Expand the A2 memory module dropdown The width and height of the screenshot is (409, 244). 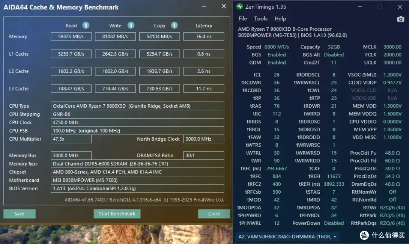click(x=335, y=237)
